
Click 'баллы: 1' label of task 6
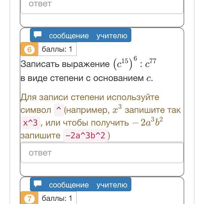[57, 49]
